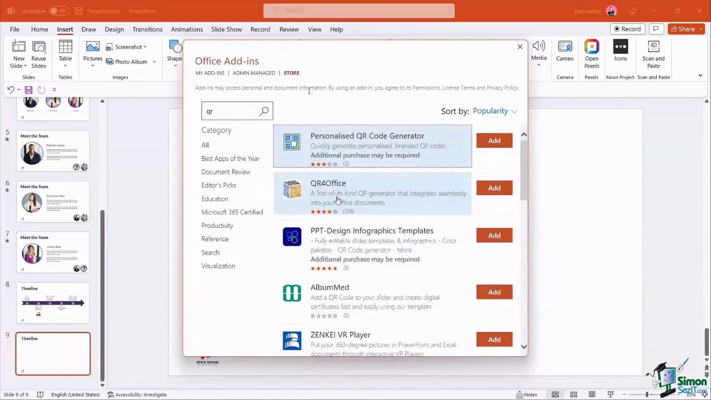This screenshot has width=711, height=400.
Task: Switch to Normal view icon
Action: [x=555, y=394]
